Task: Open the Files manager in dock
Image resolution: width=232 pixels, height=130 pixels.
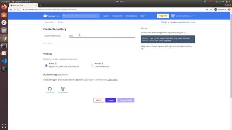Action: point(4,30)
